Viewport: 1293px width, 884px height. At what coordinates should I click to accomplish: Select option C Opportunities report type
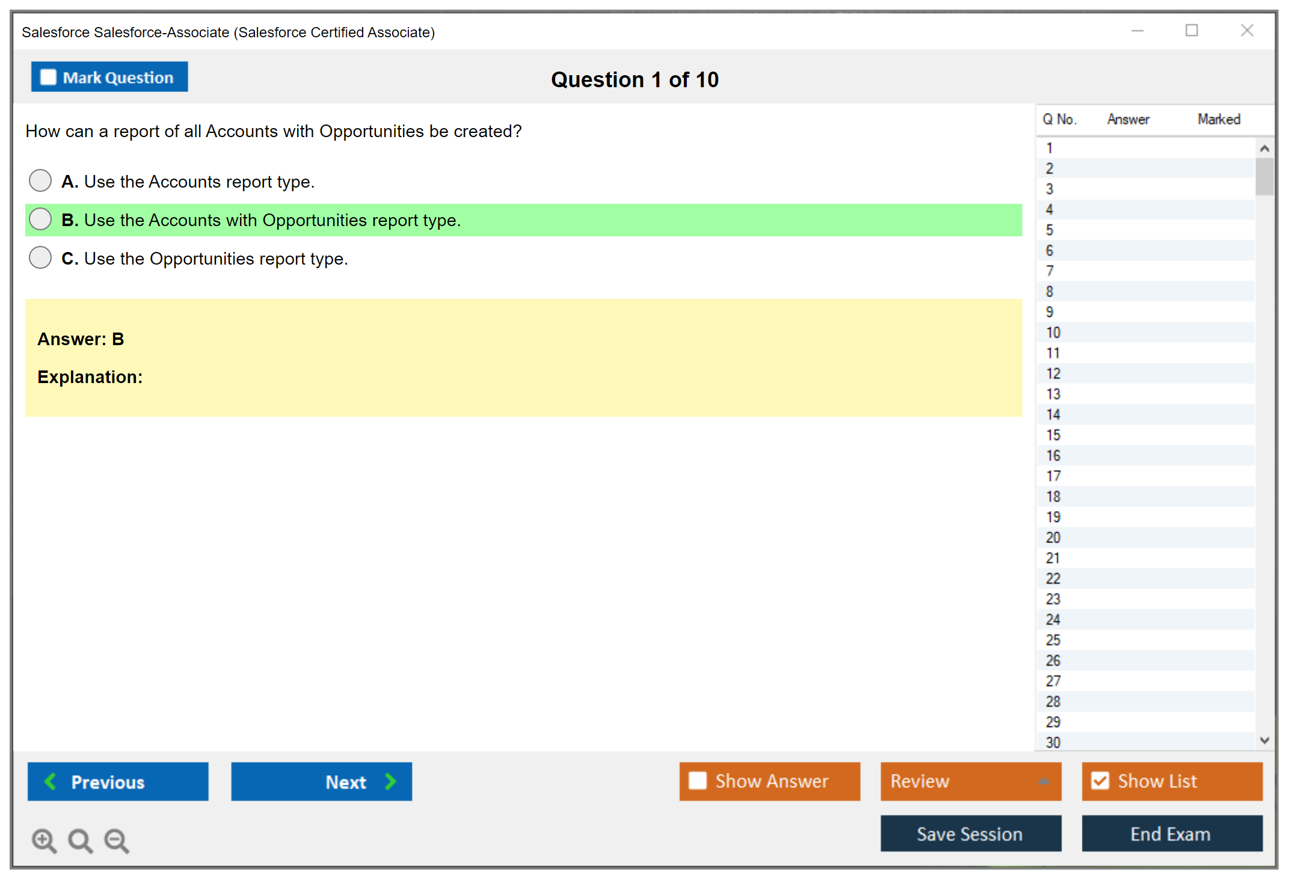click(40, 257)
